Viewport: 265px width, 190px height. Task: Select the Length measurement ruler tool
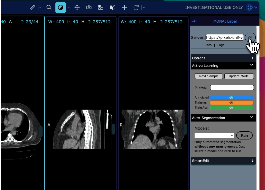pos(33,7)
